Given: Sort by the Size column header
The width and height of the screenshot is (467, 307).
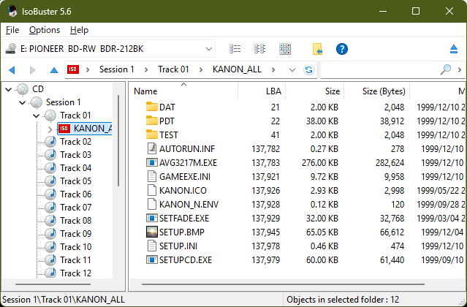Looking at the screenshot, I should pyautogui.click(x=315, y=91).
